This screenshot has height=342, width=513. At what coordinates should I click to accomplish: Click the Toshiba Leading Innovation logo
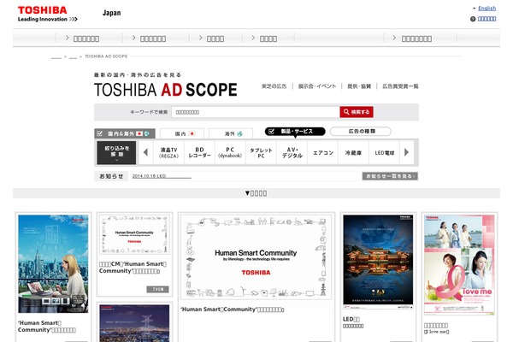point(47,14)
